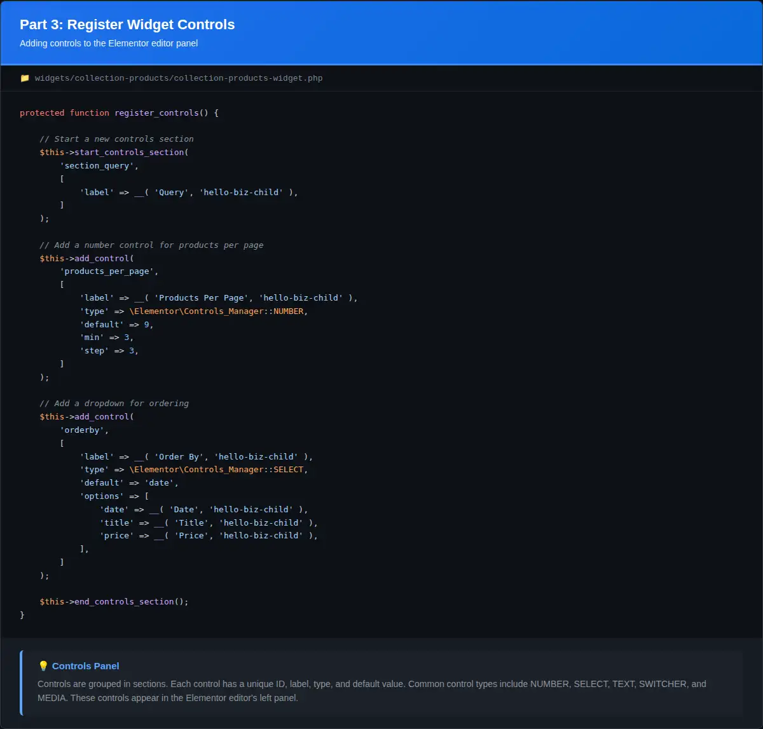Click the default value 9
763x729 pixels.
(146, 324)
